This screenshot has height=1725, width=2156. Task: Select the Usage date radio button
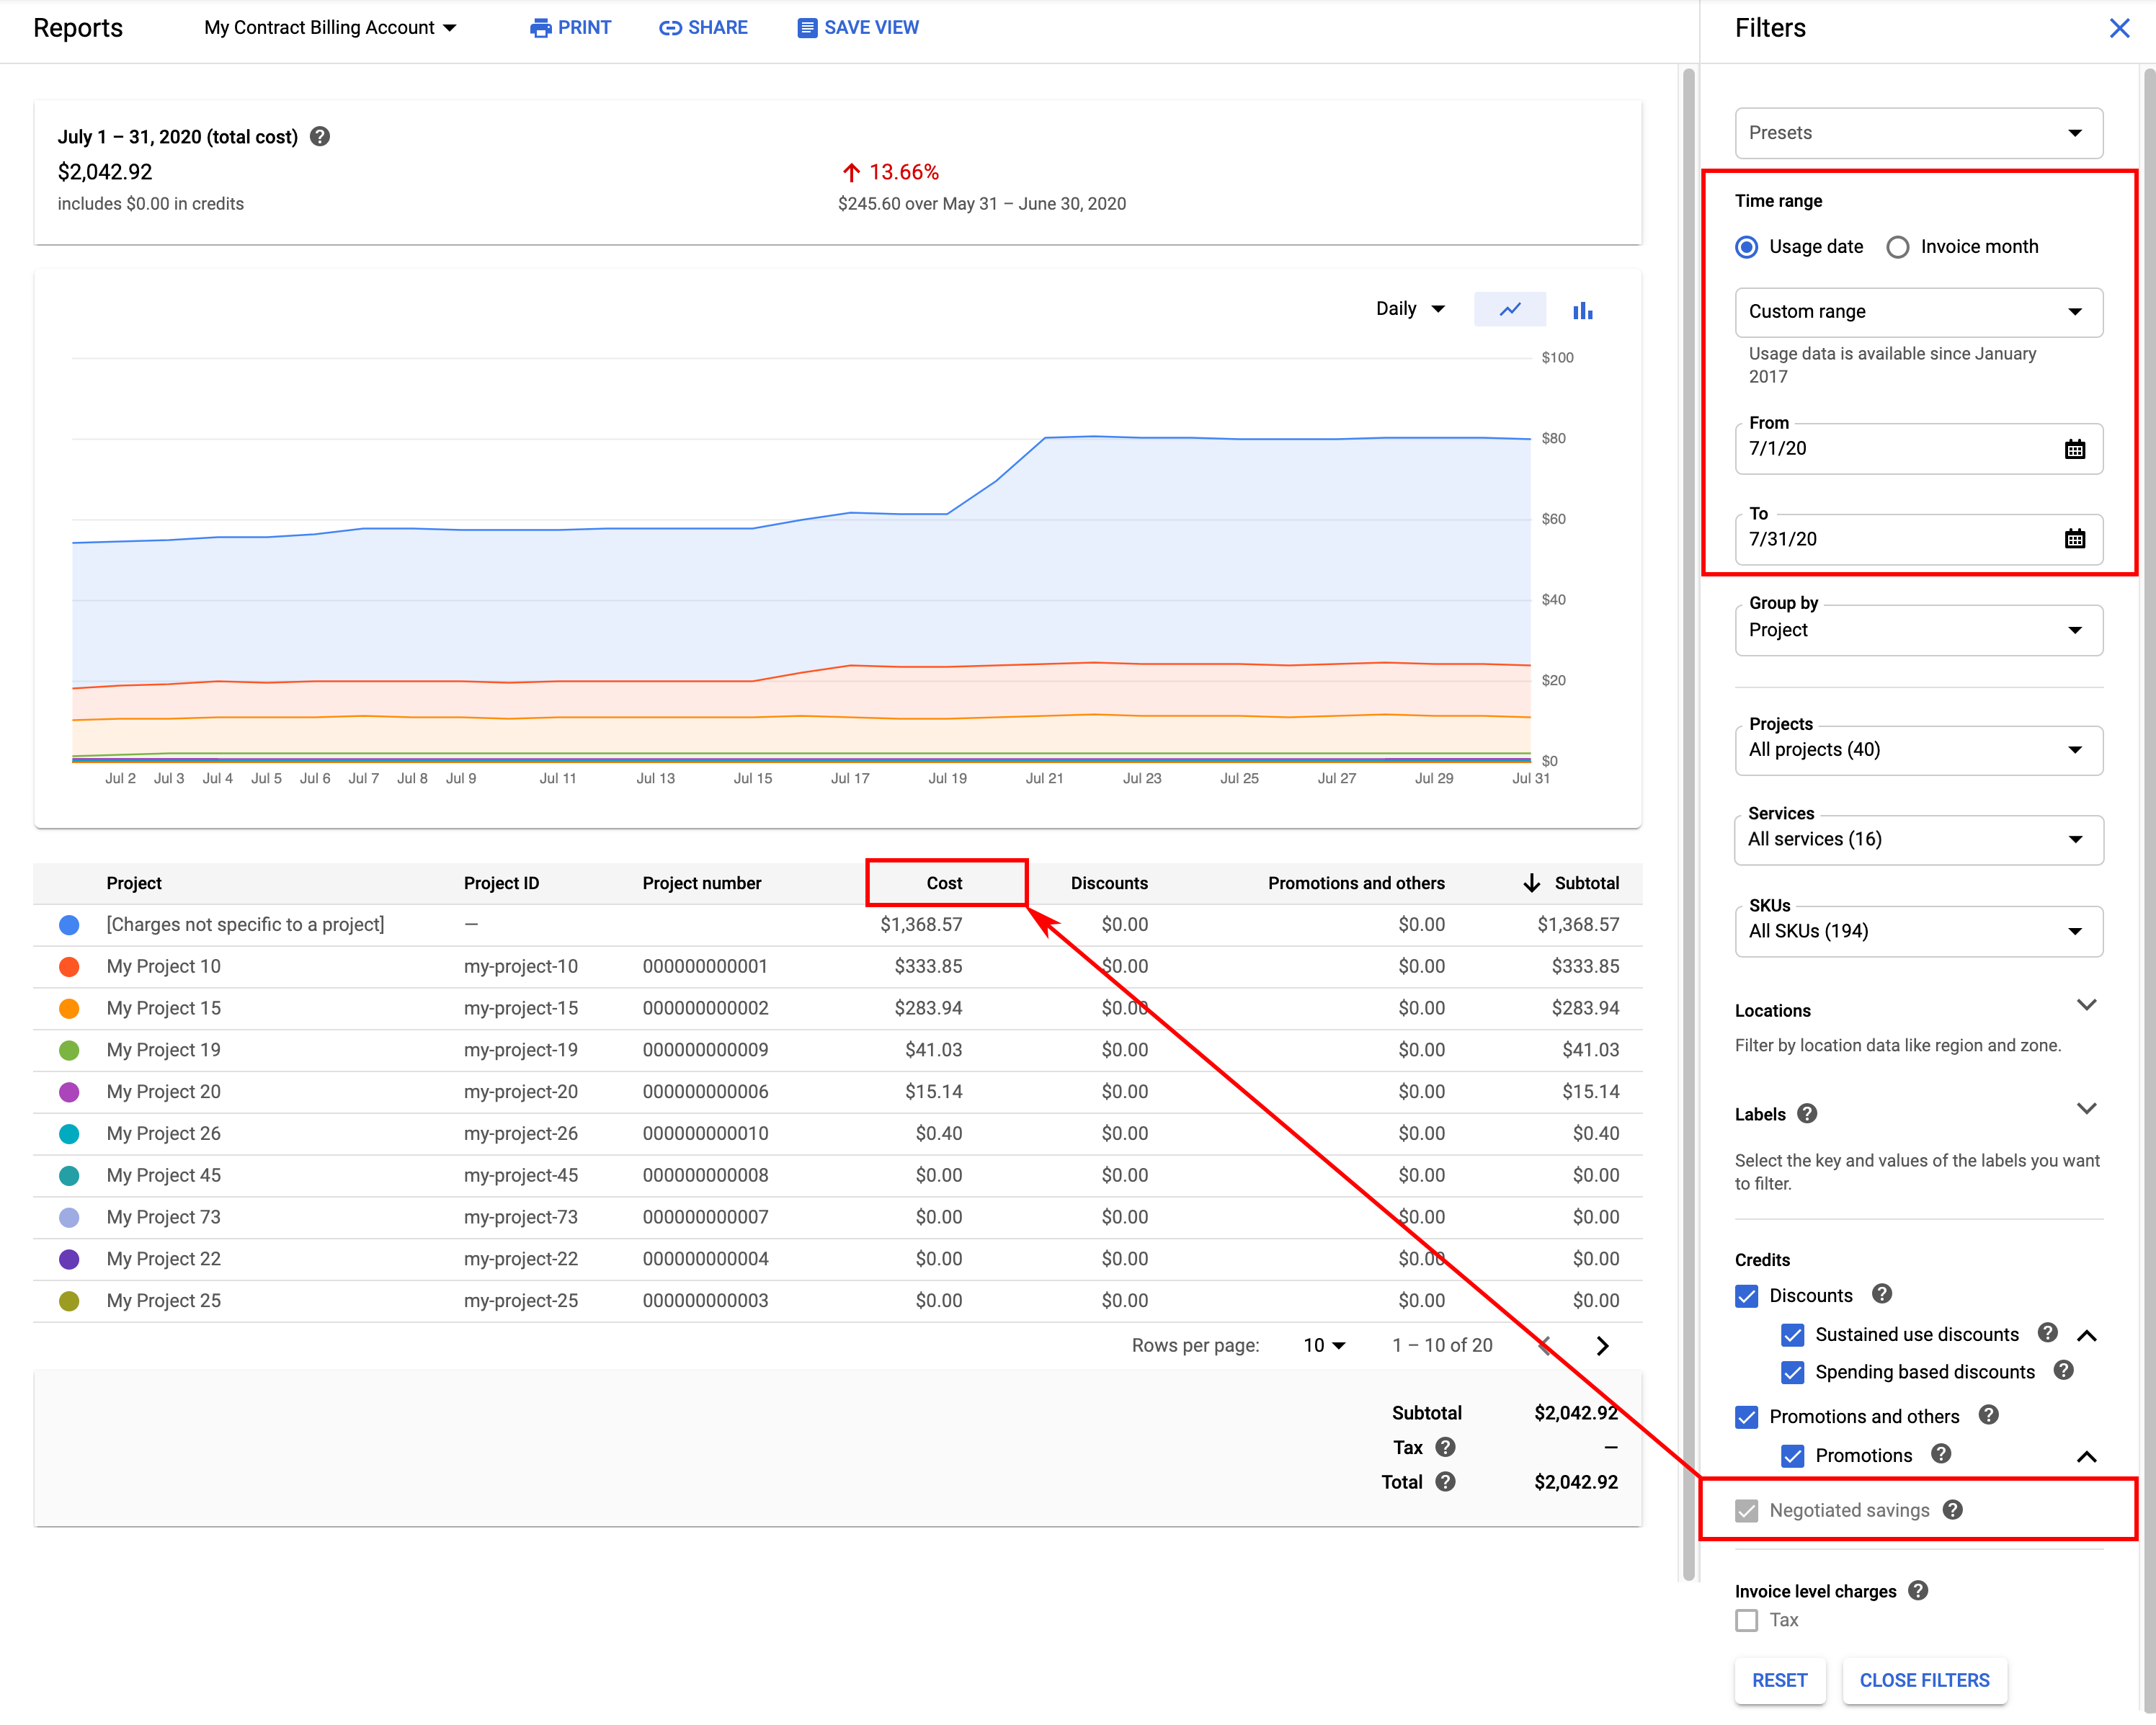tap(1747, 246)
